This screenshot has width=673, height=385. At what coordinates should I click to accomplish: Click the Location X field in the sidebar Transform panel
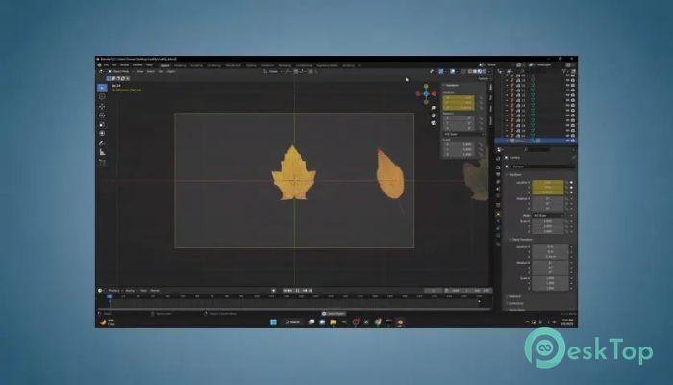(459, 98)
